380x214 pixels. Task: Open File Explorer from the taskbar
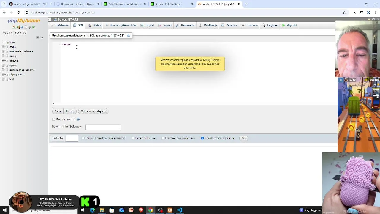click(x=102, y=210)
